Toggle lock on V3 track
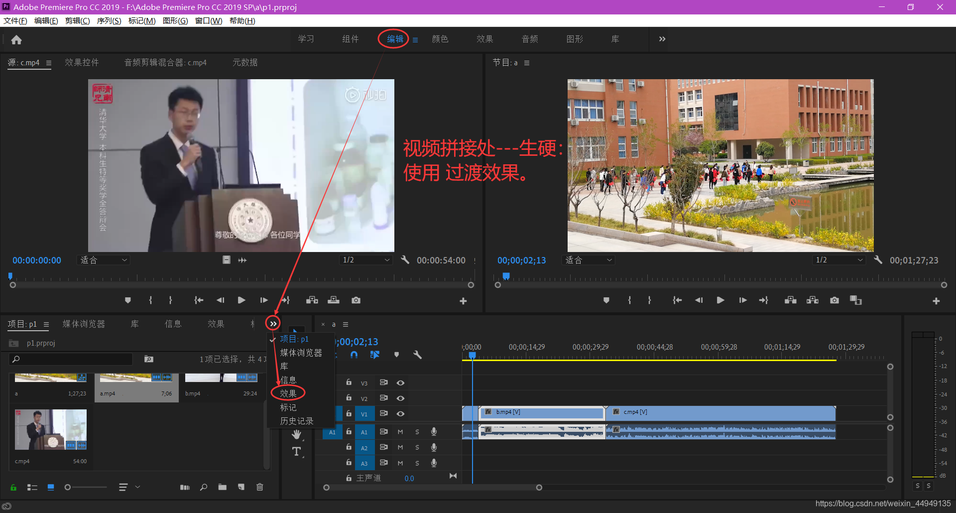This screenshot has height=513, width=956. [349, 383]
